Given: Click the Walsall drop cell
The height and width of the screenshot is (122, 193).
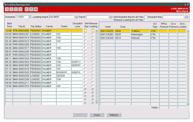Looking at the screenshot, I should coord(140,38).
